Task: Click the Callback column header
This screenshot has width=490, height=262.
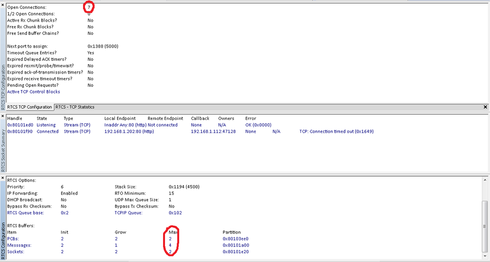Action: coord(200,119)
